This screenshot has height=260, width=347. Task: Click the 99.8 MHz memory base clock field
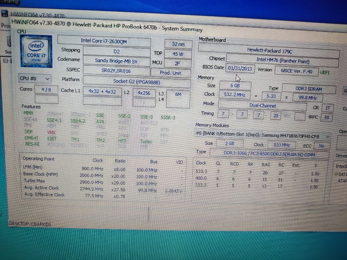(307, 97)
